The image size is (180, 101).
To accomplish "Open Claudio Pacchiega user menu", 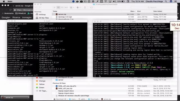I will (154, 1).
